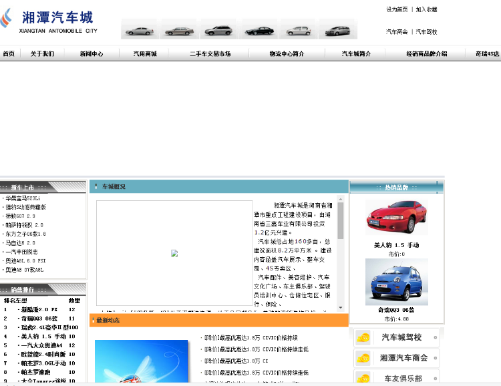
Task: Go to 首页 in navigation bar
Action: click(x=9, y=53)
